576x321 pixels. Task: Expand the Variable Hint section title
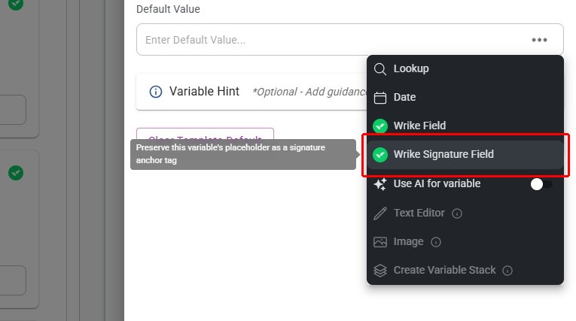pos(204,91)
